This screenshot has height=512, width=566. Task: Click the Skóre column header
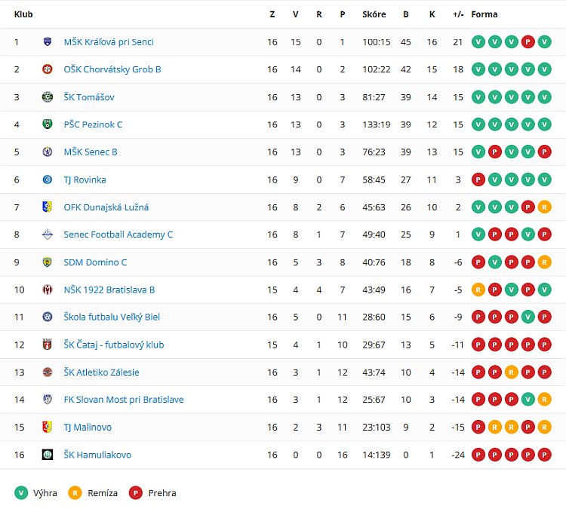point(374,14)
